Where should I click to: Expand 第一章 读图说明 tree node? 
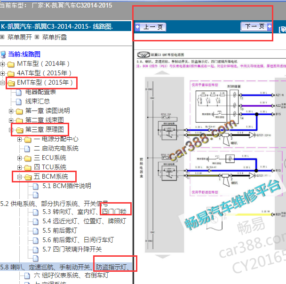tap(11, 111)
